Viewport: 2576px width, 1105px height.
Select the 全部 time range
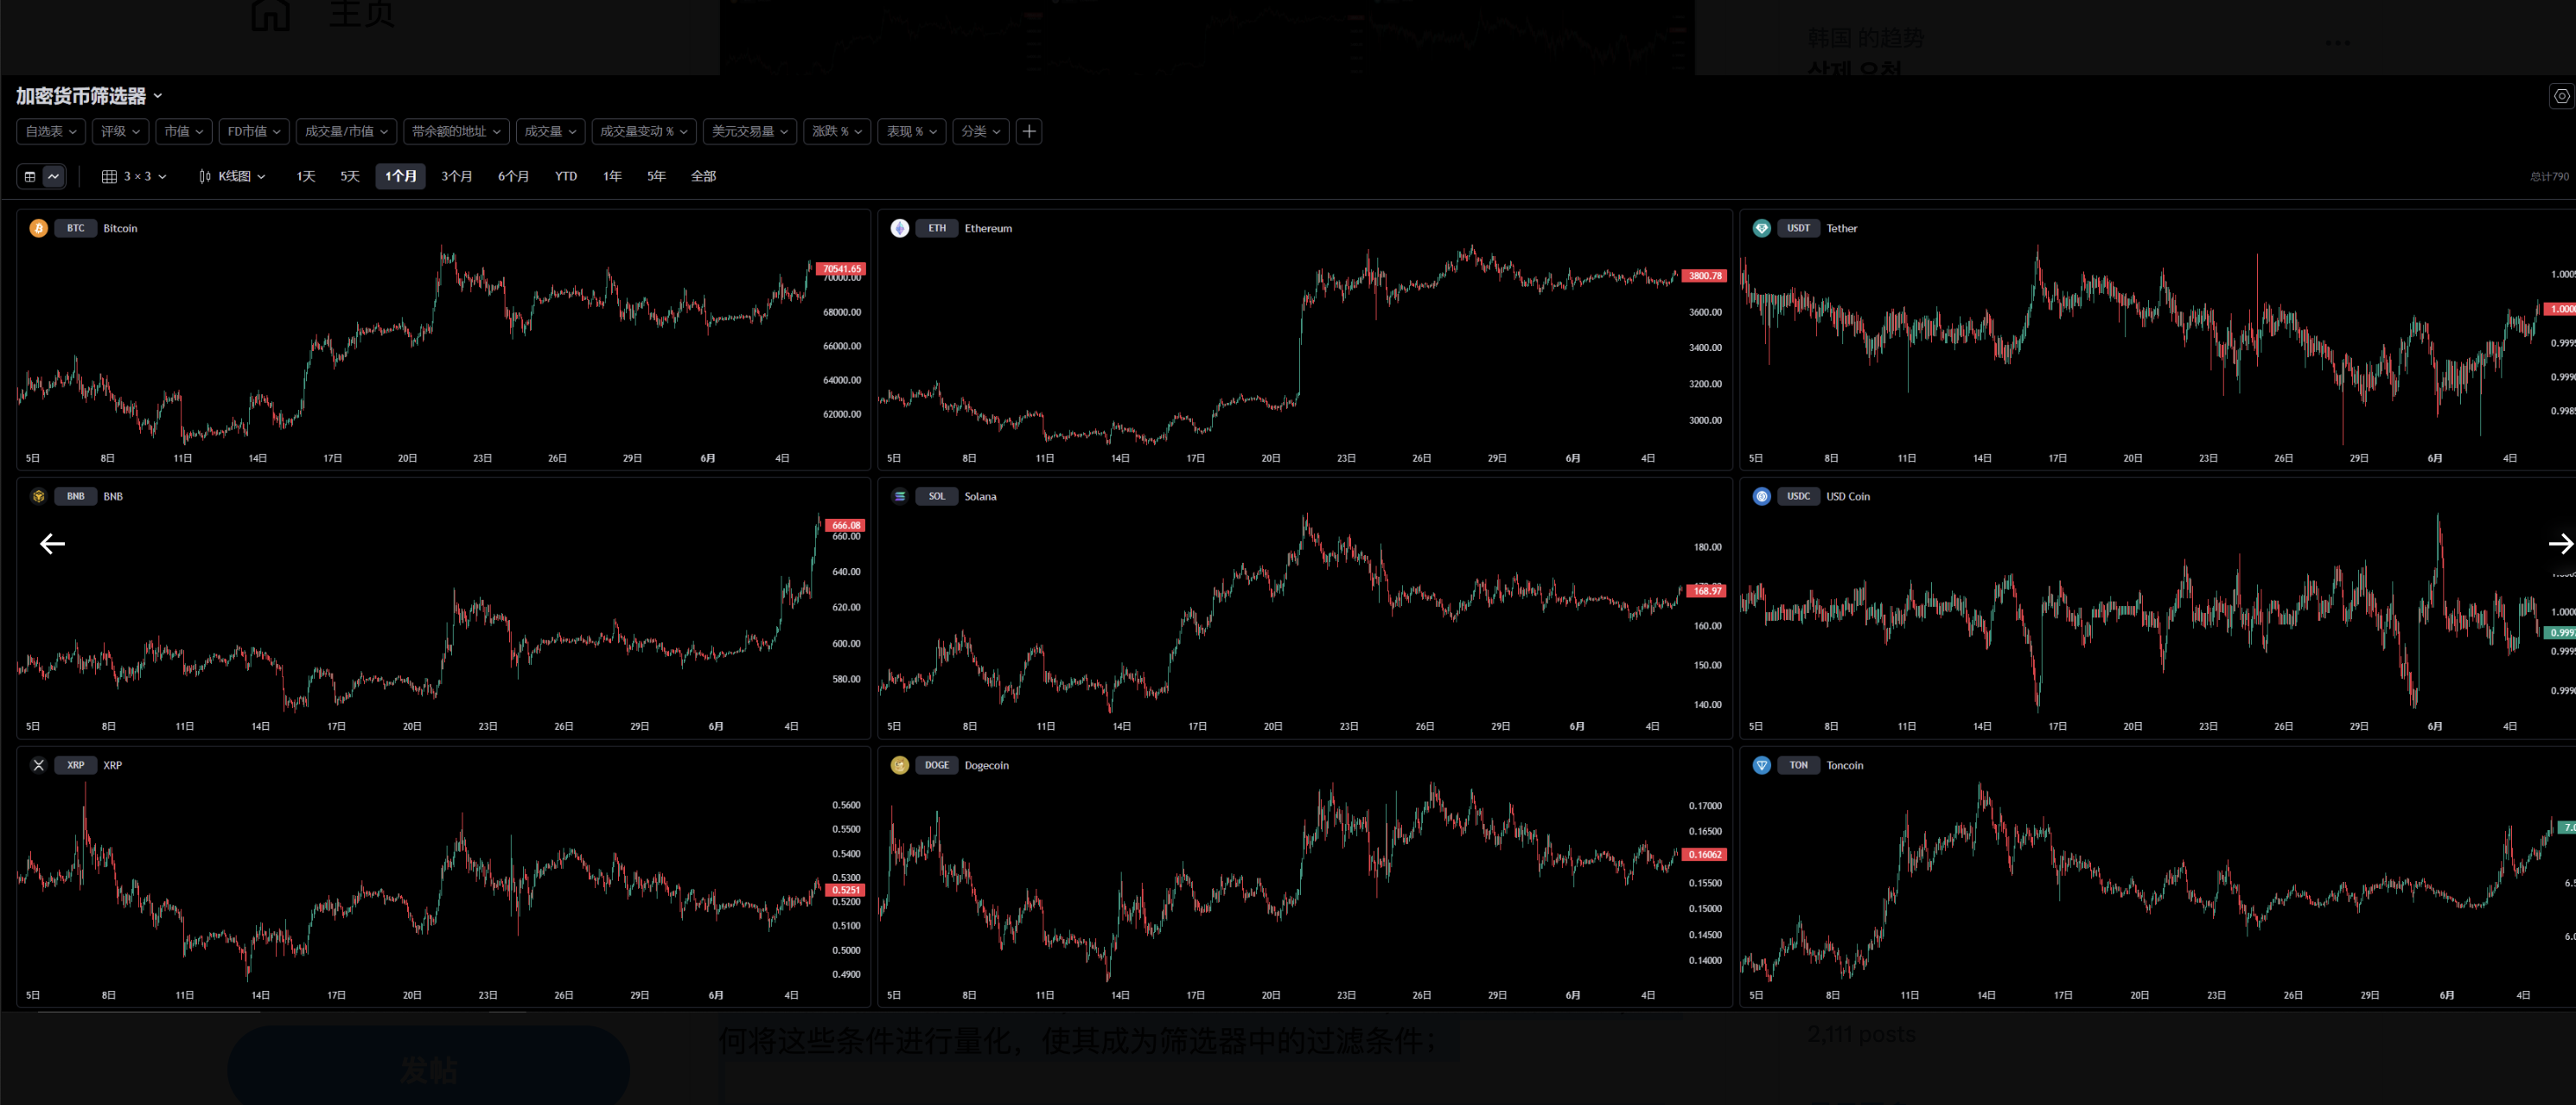704,176
